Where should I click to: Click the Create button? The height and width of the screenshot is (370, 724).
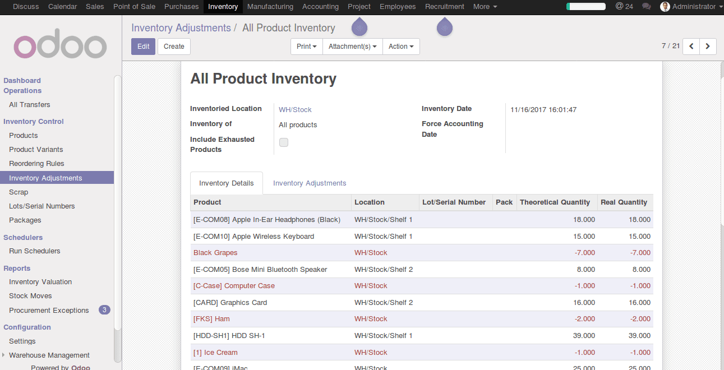[174, 47]
